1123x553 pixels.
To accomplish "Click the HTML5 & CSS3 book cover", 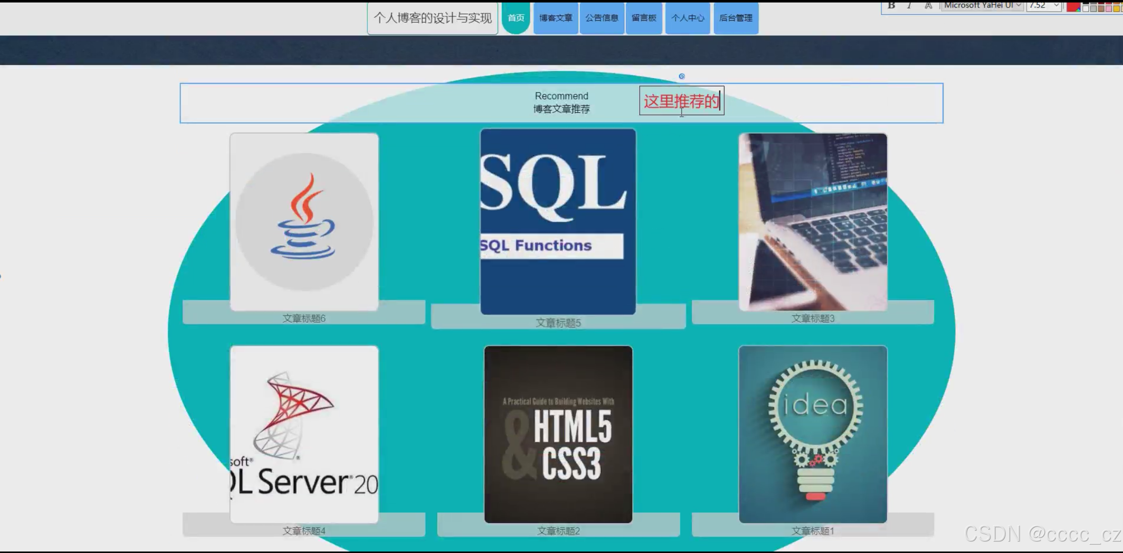I will pos(558,434).
